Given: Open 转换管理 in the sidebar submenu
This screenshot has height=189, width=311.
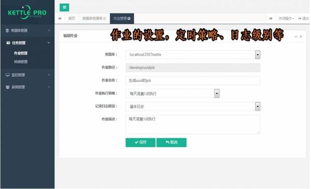Looking at the screenshot, I should (x=21, y=61).
